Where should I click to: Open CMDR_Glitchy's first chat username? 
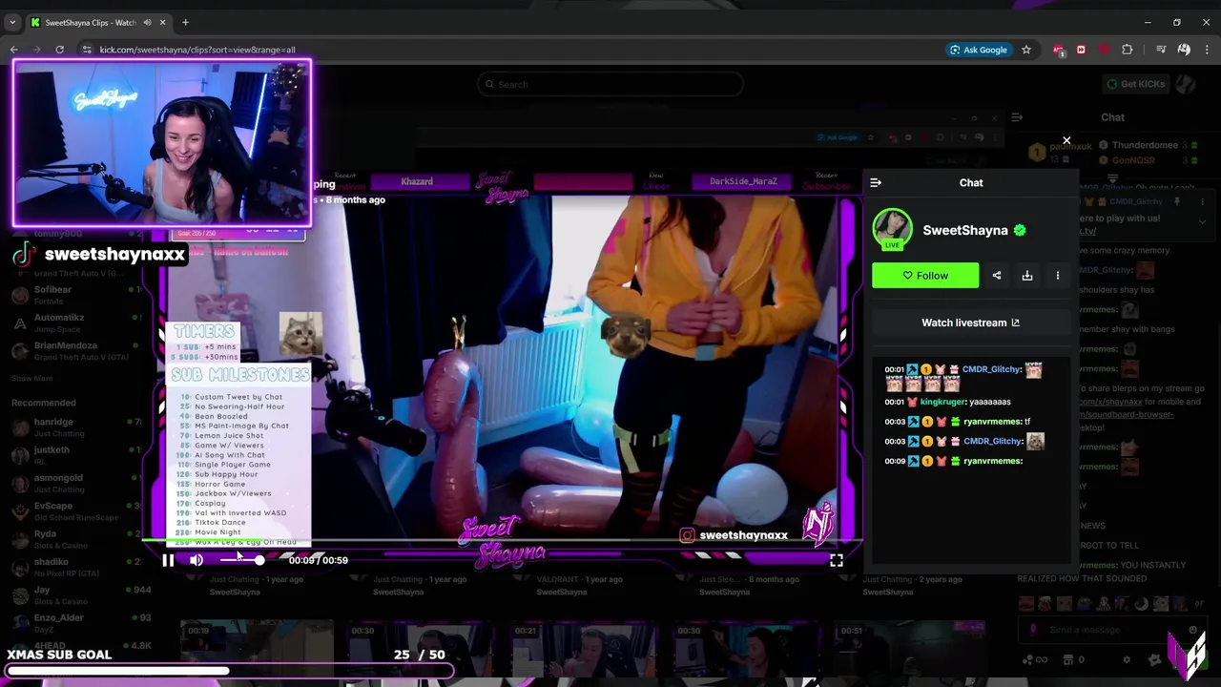(x=992, y=369)
